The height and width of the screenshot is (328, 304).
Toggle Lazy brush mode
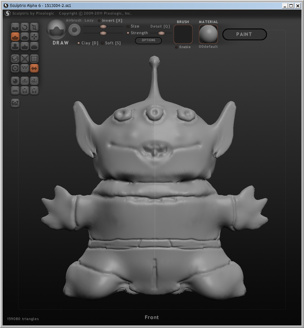pyautogui.click(x=89, y=20)
